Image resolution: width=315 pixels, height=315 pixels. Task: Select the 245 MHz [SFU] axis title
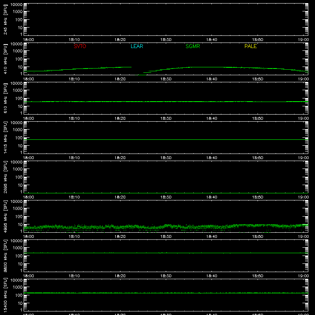[x=5, y=19]
